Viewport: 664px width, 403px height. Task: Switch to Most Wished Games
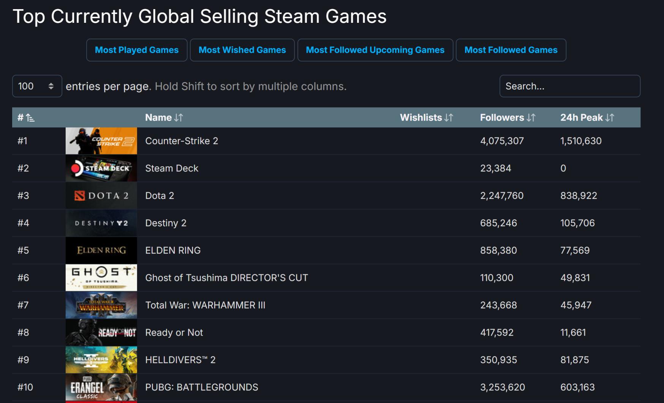[x=242, y=50]
